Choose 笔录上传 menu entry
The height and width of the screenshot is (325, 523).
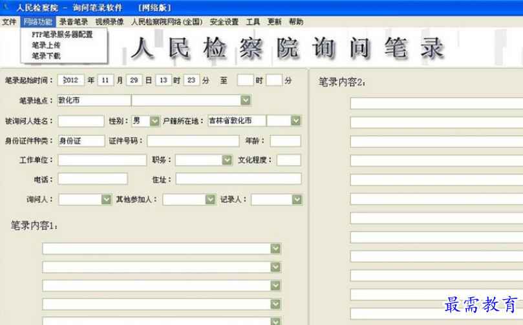(x=46, y=45)
